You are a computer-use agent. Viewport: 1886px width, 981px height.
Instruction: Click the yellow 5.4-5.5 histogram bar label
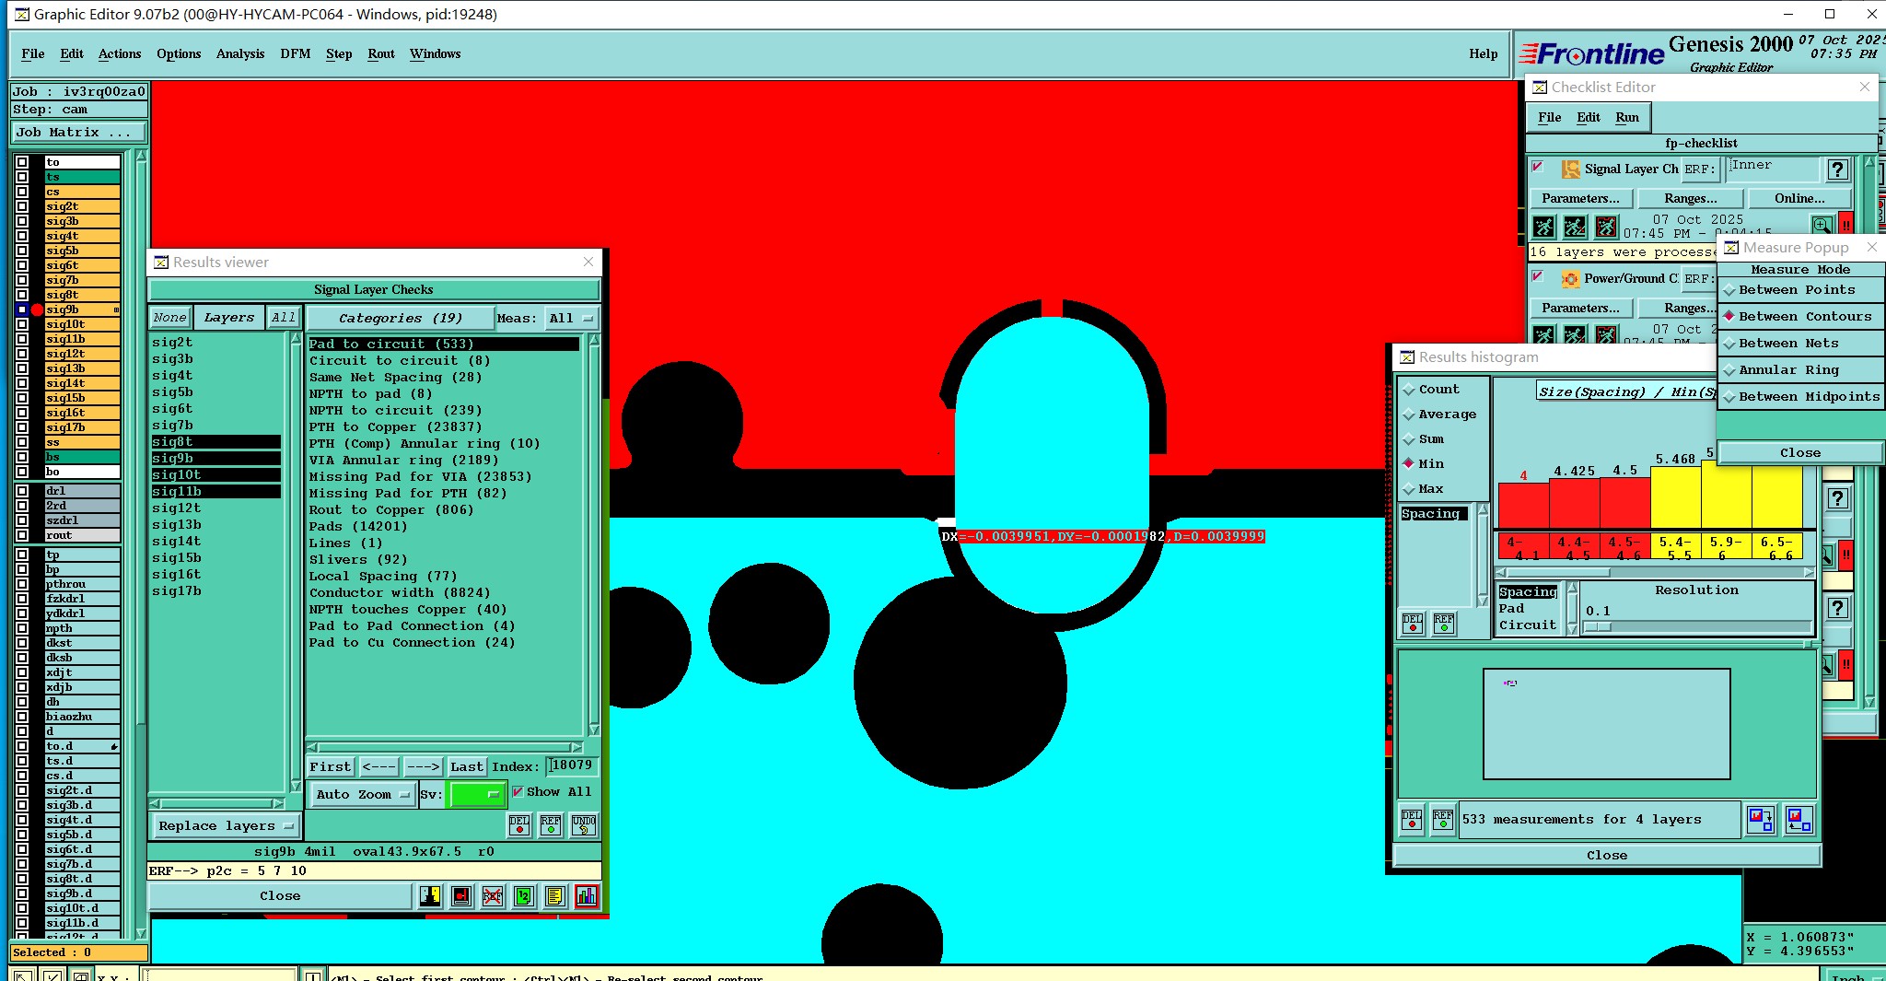[x=1675, y=548]
